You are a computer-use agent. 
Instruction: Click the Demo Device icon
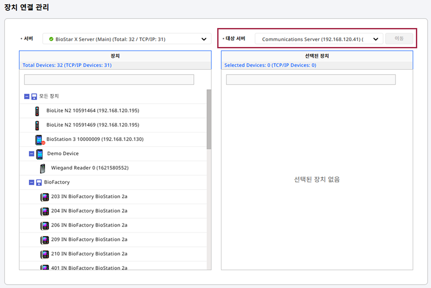40,154
